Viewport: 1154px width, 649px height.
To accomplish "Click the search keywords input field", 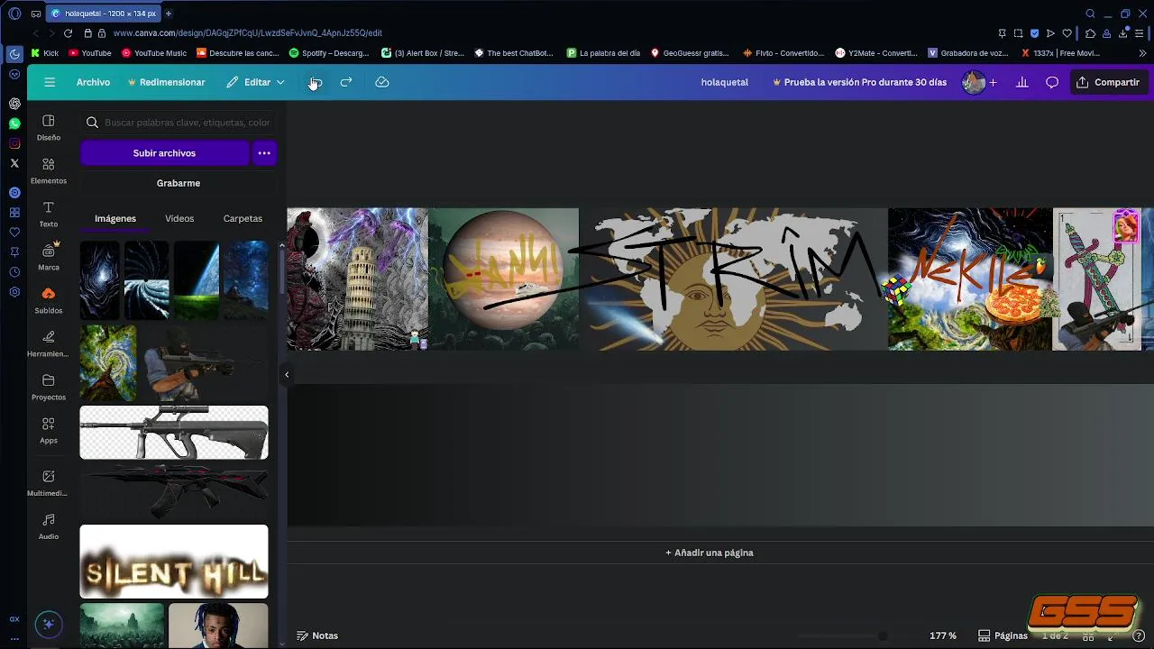I will [179, 123].
